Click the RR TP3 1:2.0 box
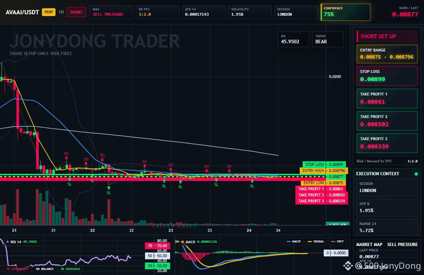 pyautogui.click(x=157, y=12)
